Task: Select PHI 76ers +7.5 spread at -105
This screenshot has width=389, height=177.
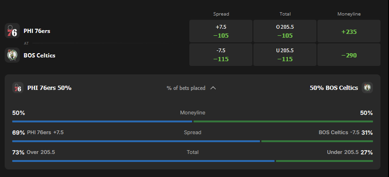Action: pos(221,31)
